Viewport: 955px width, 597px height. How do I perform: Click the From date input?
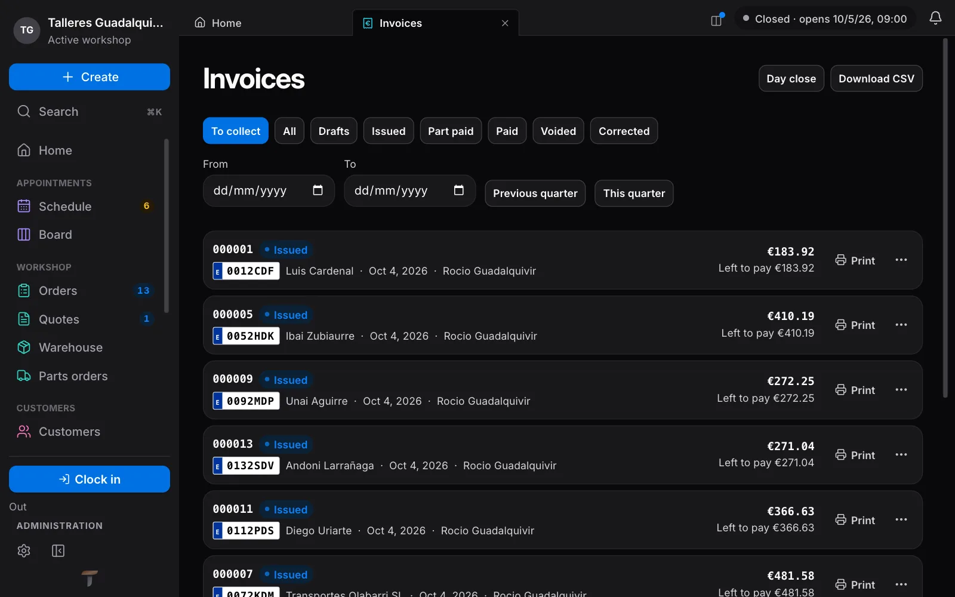(x=269, y=190)
